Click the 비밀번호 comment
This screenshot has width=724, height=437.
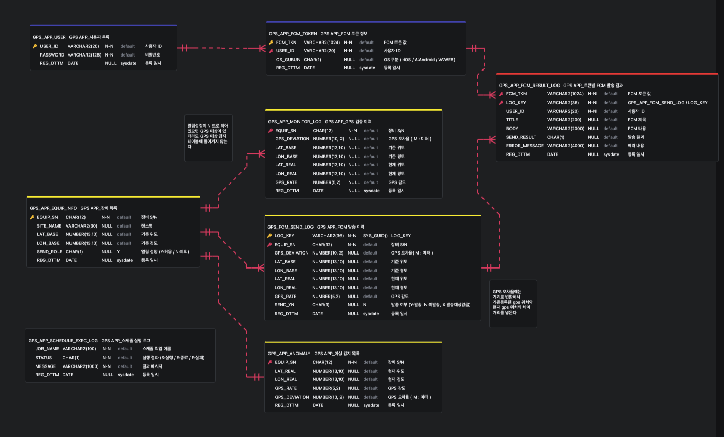(x=152, y=55)
